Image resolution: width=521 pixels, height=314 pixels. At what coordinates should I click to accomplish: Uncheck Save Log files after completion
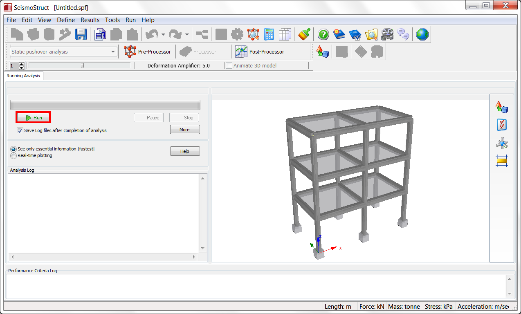point(20,131)
